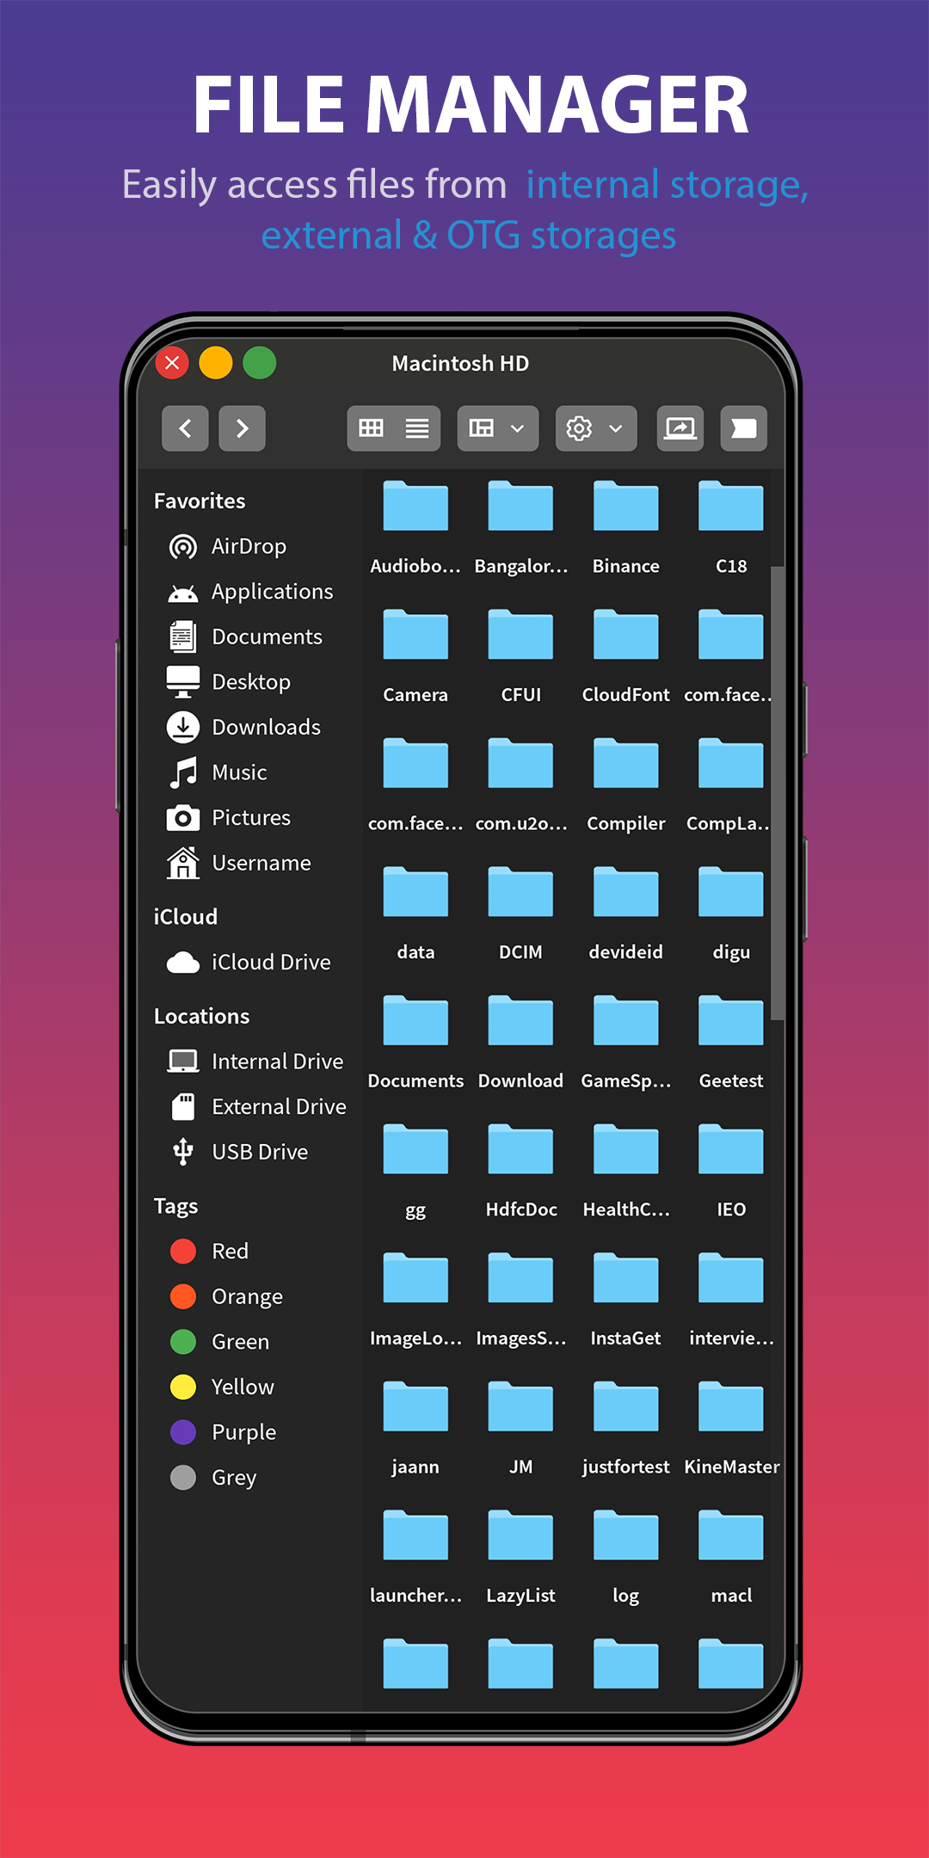Open the Camera folder
929x1858 pixels.
coord(415,655)
